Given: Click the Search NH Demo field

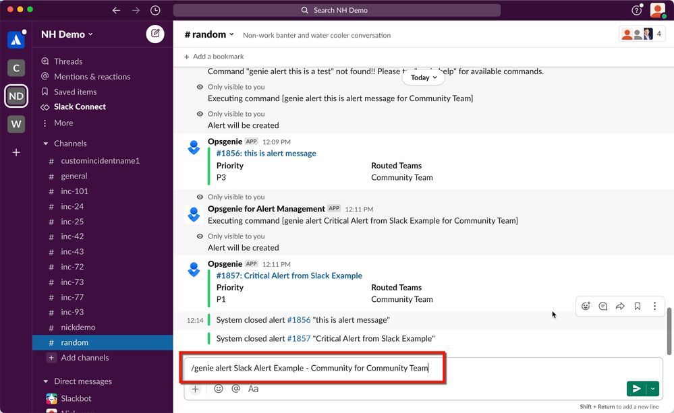Looking at the screenshot, I should 337,10.
